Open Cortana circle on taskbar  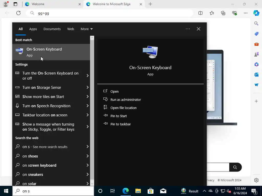click(x=100, y=191)
